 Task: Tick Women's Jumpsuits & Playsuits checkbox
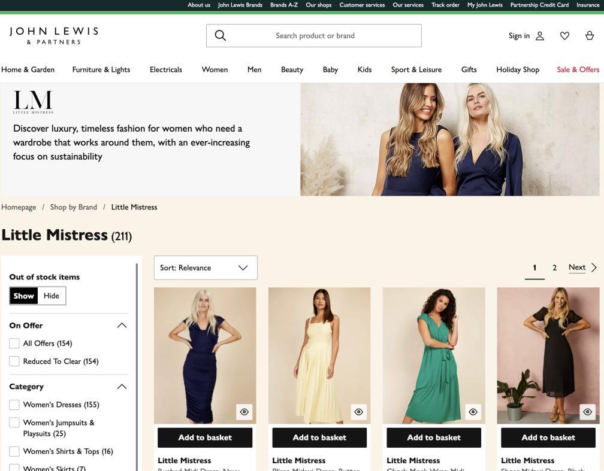[14, 423]
